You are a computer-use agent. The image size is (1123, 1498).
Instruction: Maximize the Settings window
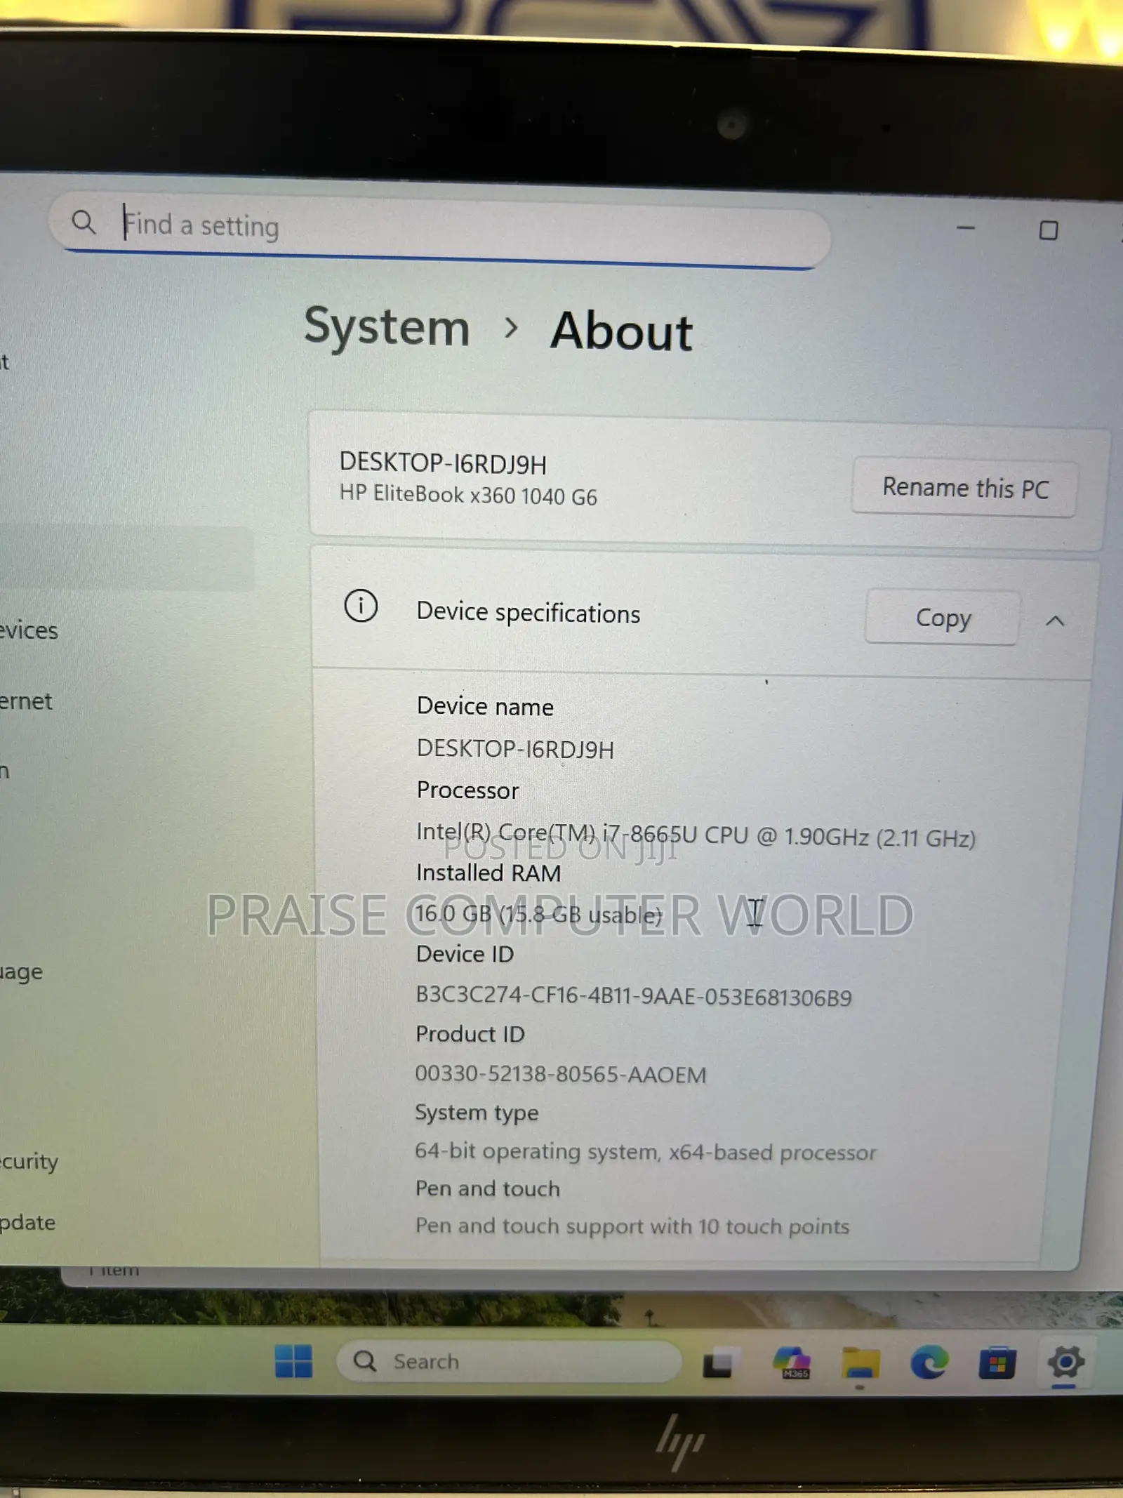point(1049,230)
